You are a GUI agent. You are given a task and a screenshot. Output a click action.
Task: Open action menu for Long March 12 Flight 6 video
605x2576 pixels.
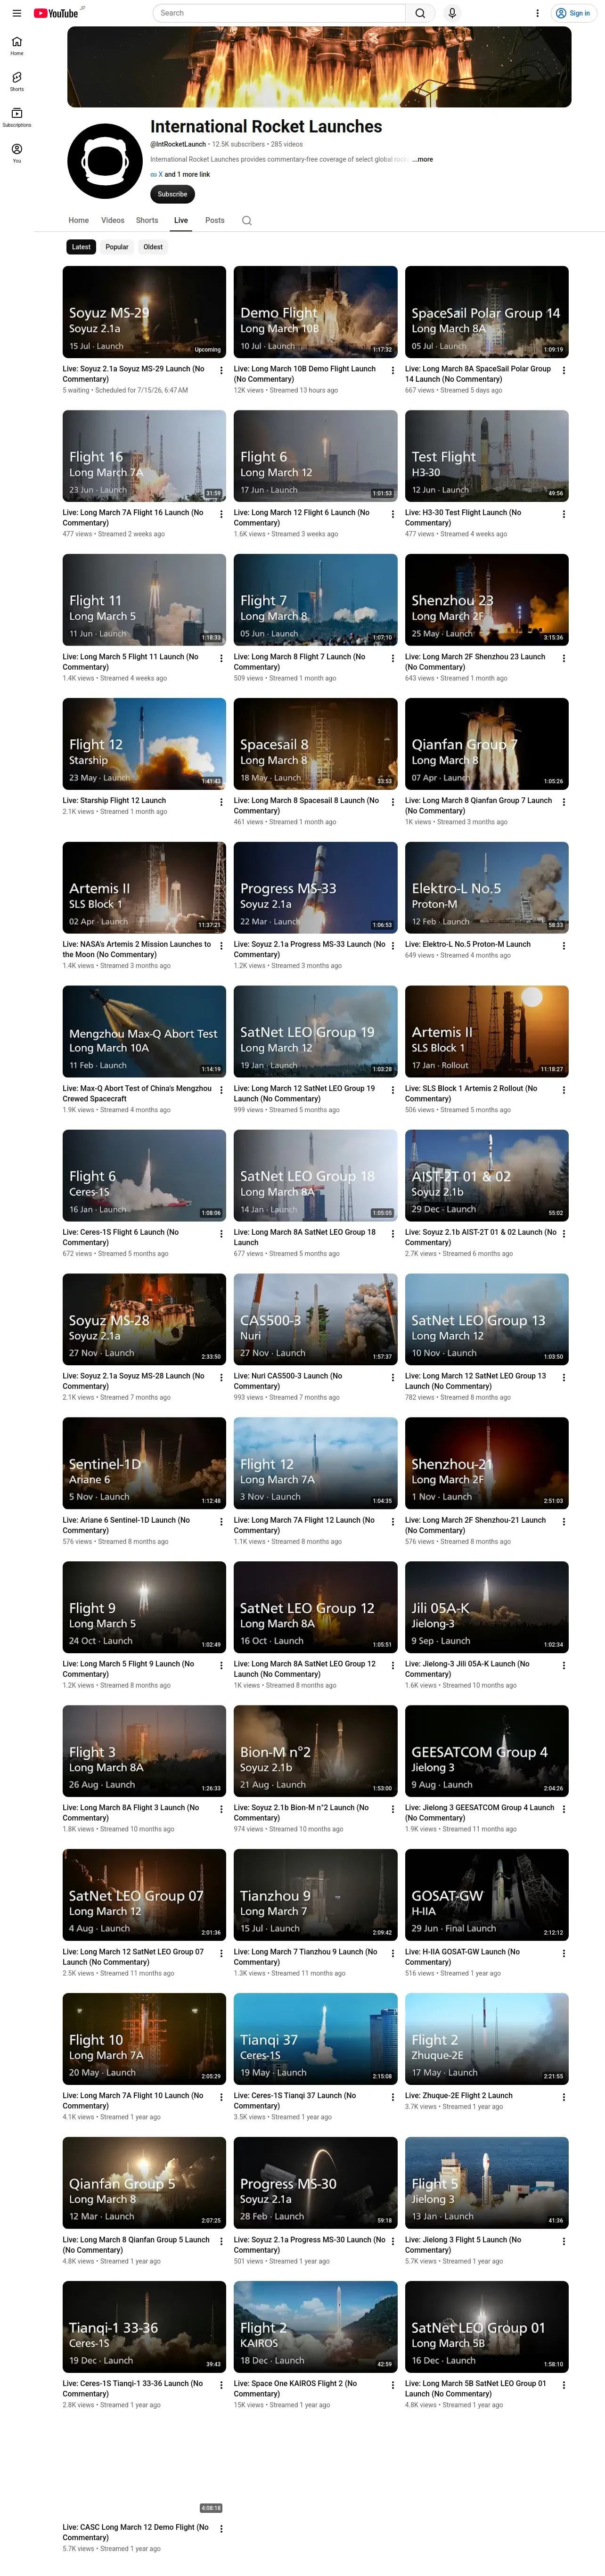(392, 514)
